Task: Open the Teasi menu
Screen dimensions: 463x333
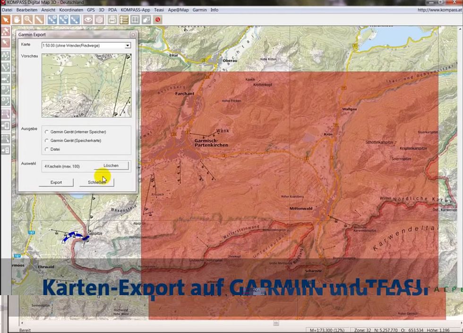Action: click(x=159, y=9)
